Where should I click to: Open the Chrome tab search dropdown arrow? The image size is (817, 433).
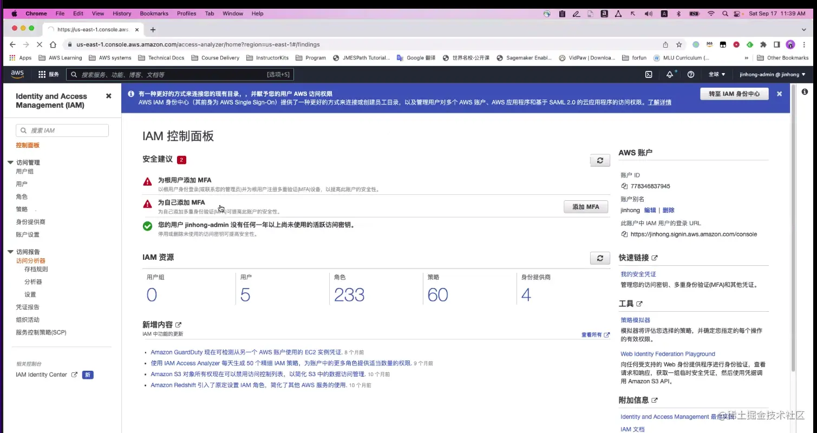coord(803,30)
